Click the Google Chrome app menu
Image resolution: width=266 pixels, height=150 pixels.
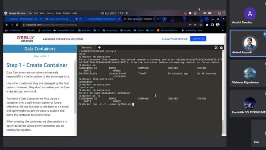[17, 13]
